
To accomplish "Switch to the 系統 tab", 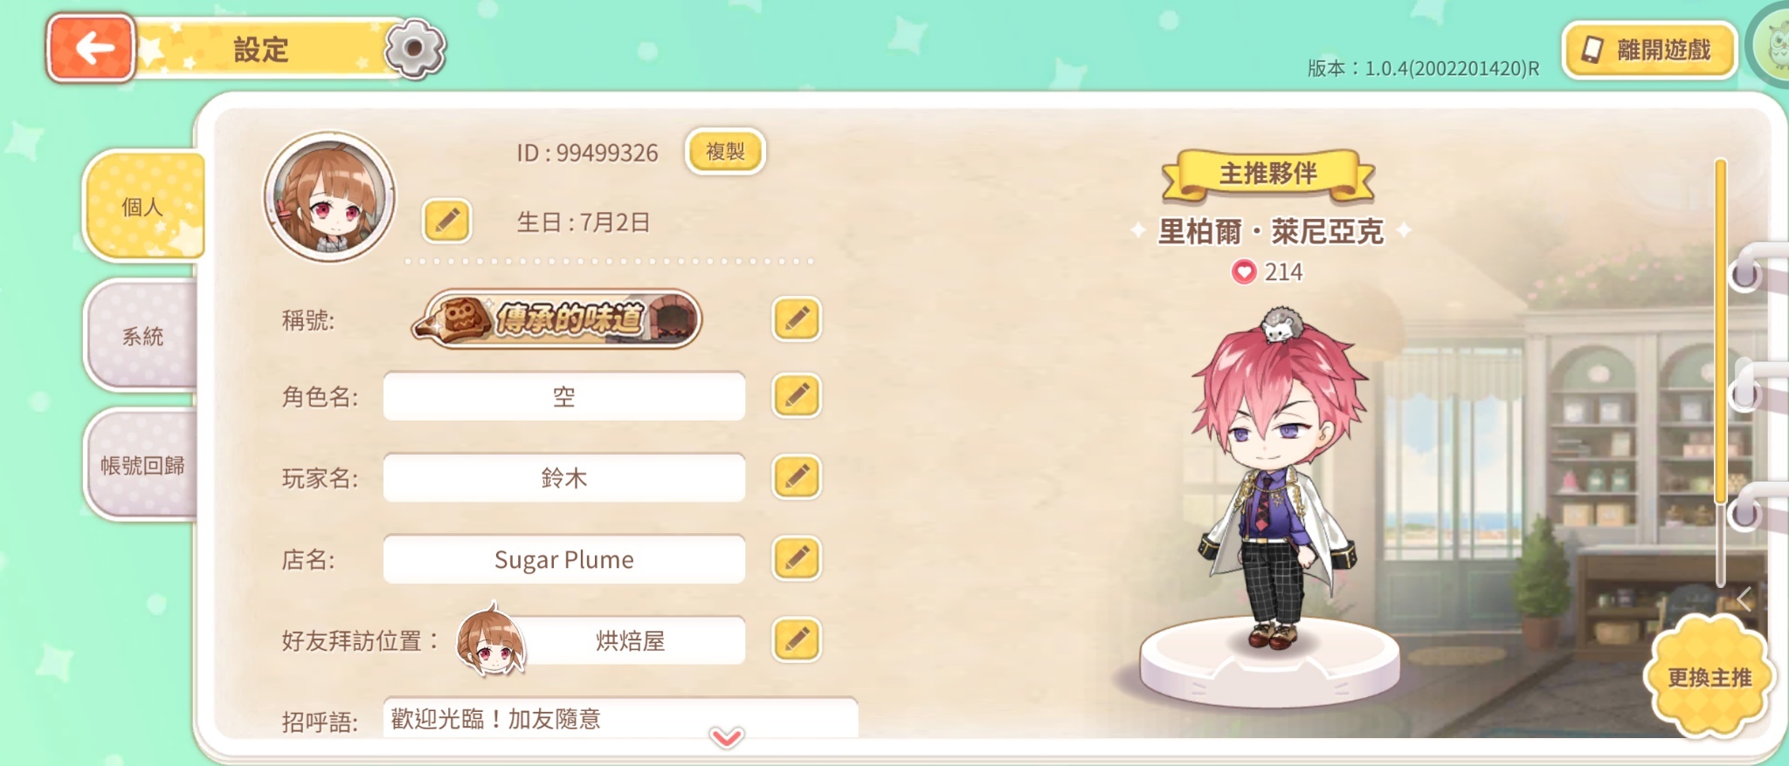I will (142, 336).
